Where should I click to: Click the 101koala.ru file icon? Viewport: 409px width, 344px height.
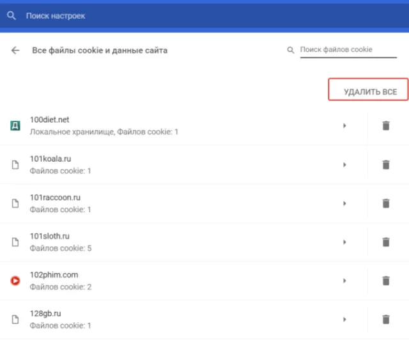click(x=15, y=165)
